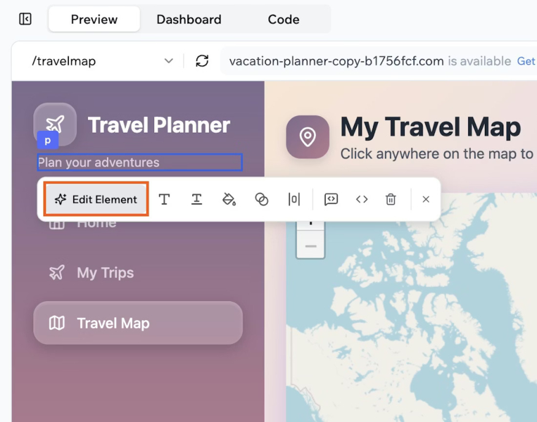Image resolution: width=537 pixels, height=422 pixels.
Task: Collapse the left panel with sidebar icon
Action: coord(25,19)
